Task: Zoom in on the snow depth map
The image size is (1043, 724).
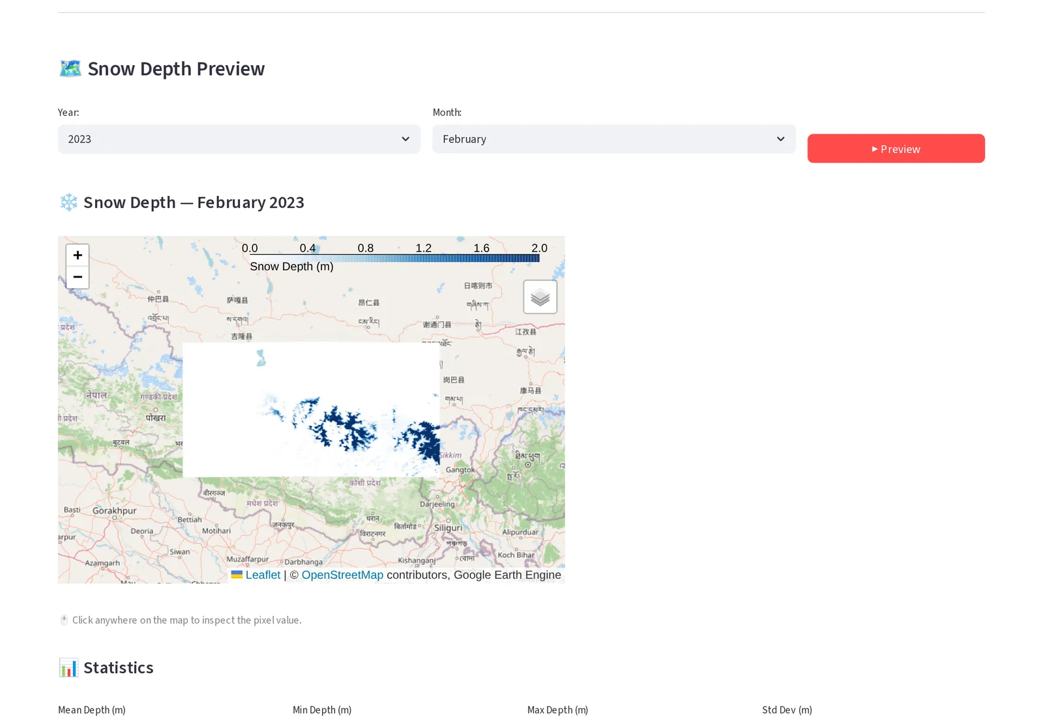Action: coord(78,255)
